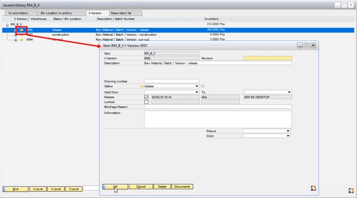Screen dimensions: 357x198
Task: Click the yellow link arrow in Status field
Action: pyautogui.click(x=141, y=86)
